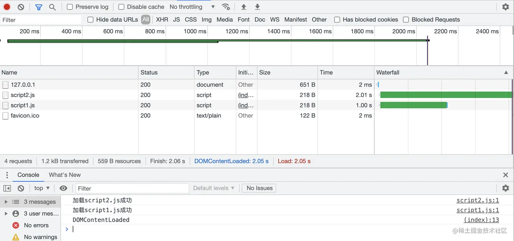This screenshot has height=241, width=514.
Task: Filter by WS requests
Action: tap(275, 20)
